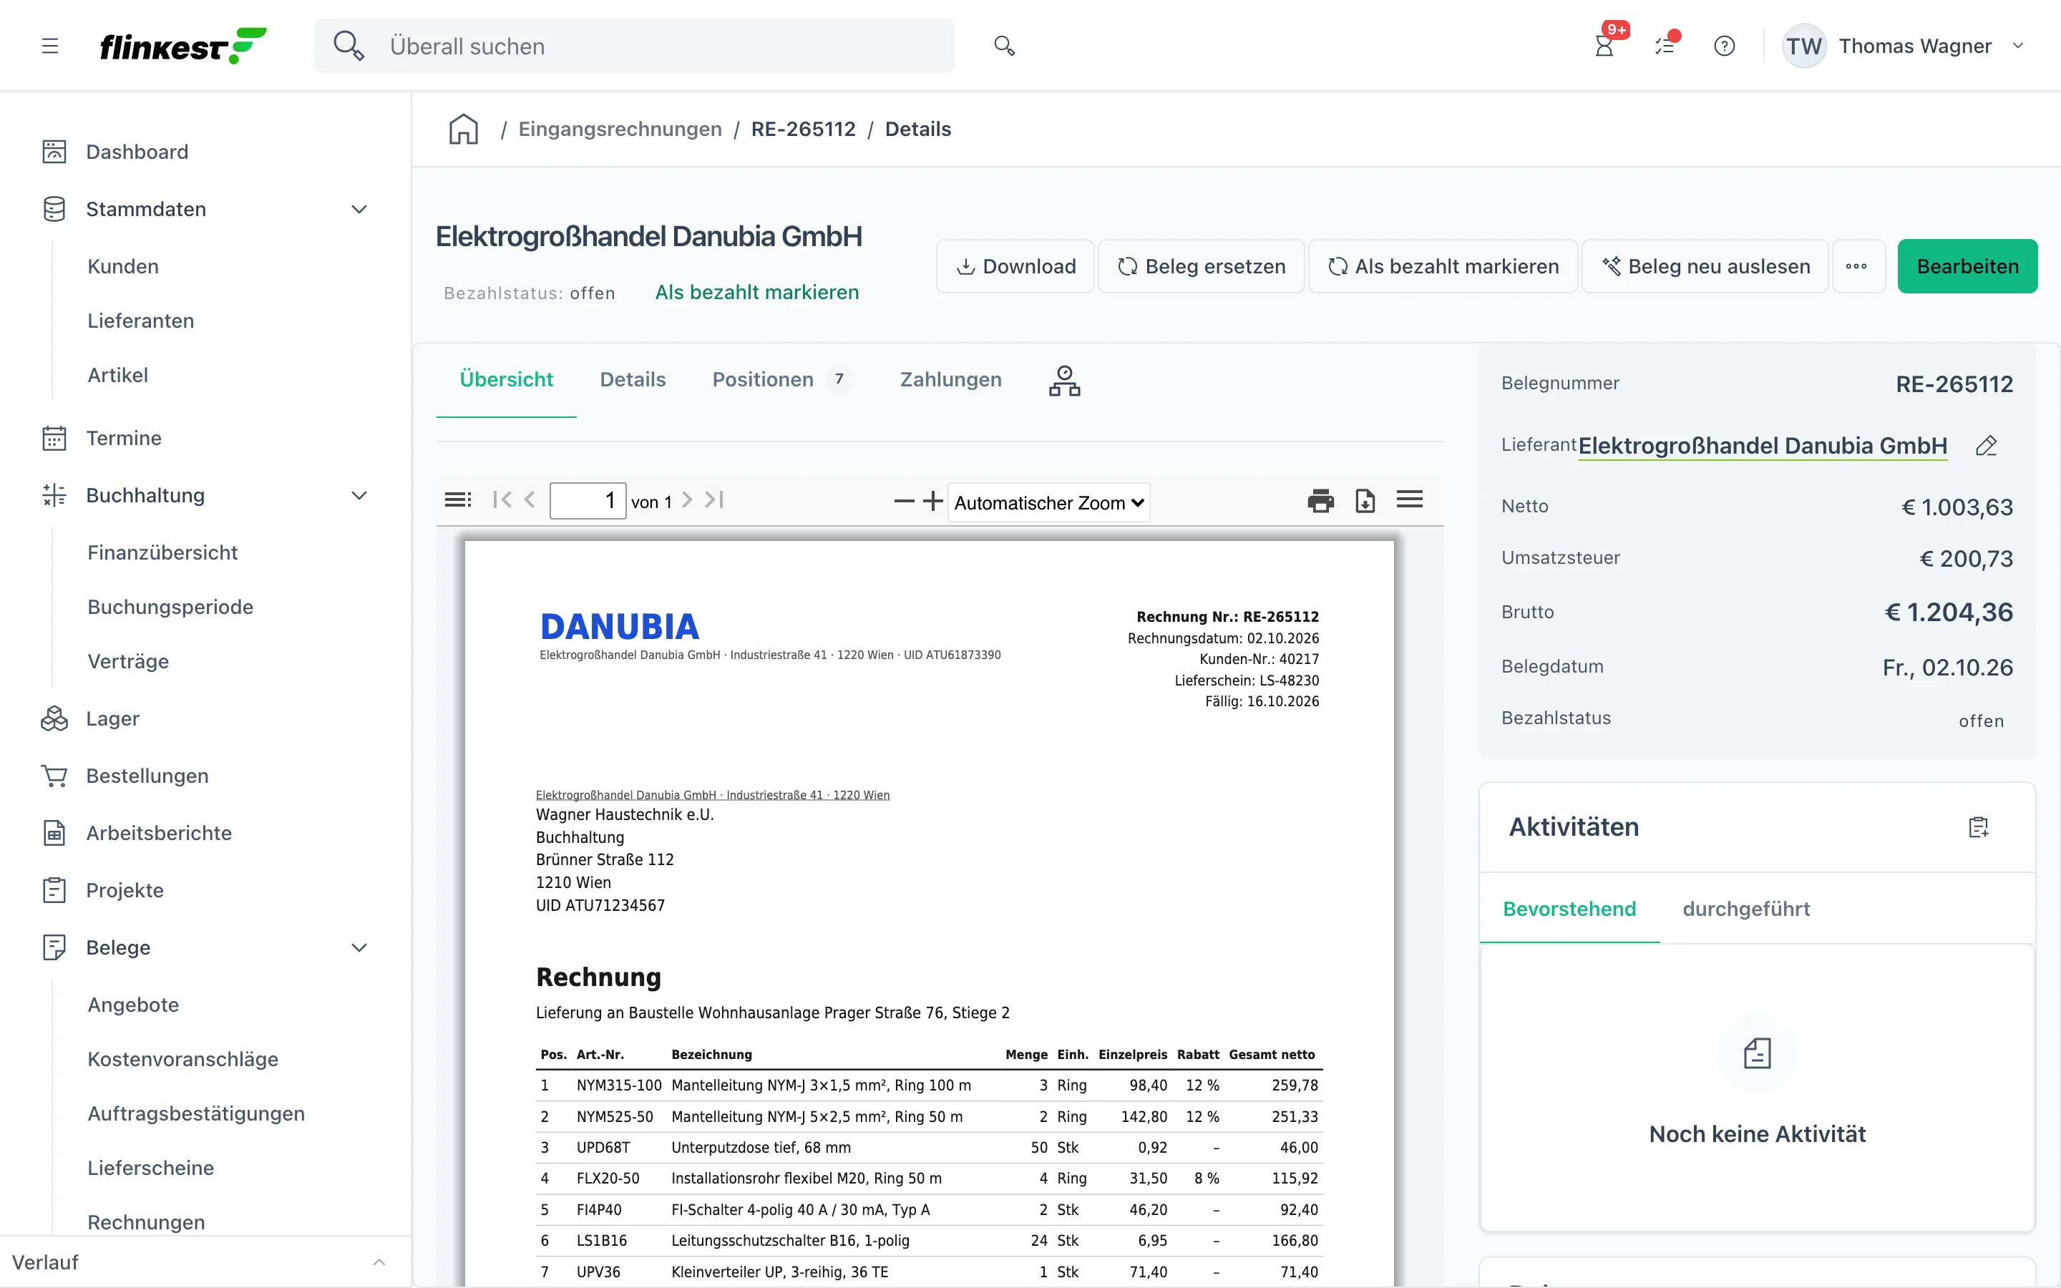
Task: Add activity with the clipboard plus icon
Action: [1979, 827]
